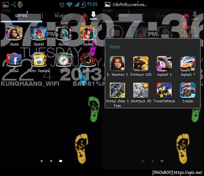
Task: Switch to the Widgets tab on left screen
Action: point(64,16)
